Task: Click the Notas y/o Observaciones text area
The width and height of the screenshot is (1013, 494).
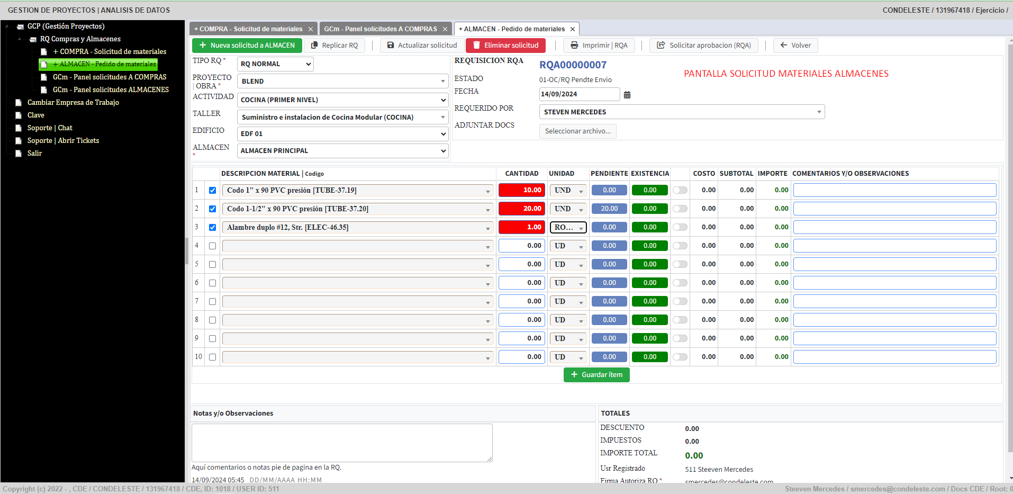Action: pos(342,443)
